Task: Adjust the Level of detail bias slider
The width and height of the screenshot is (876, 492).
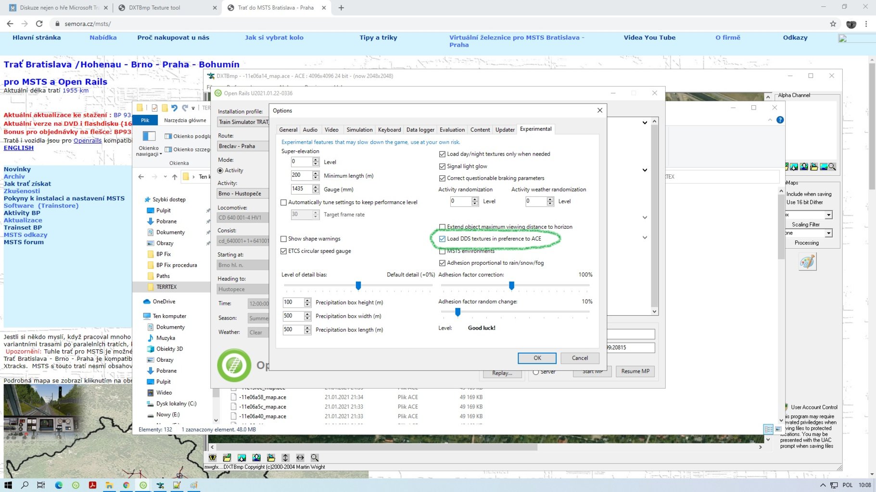Action: (358, 286)
